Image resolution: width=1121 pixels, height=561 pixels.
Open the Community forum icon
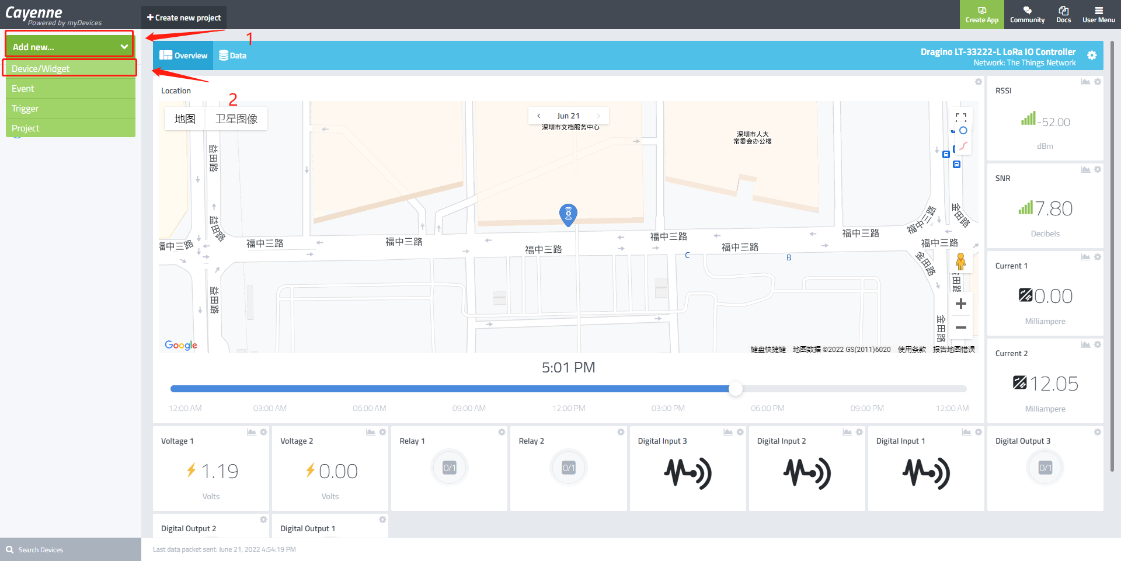pyautogui.click(x=1027, y=15)
